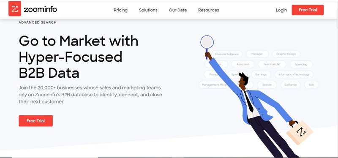
Task: Select the Information Technology tag
Action: click(x=294, y=74)
